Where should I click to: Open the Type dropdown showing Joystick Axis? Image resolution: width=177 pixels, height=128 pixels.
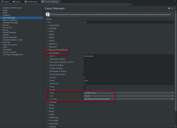click(x=129, y=93)
